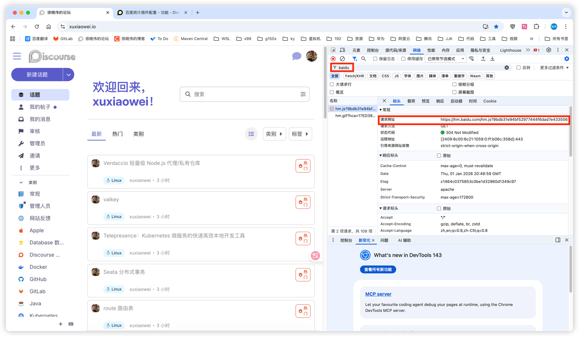Screen dimensions: 579x337
Task: Check the 反转 filter checkbox
Action: pyautogui.click(x=519, y=68)
